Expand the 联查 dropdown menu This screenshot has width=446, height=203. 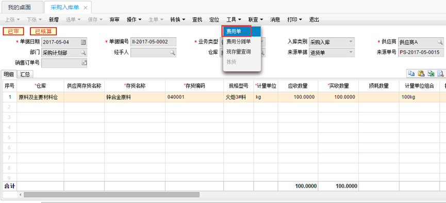[x=255, y=20]
